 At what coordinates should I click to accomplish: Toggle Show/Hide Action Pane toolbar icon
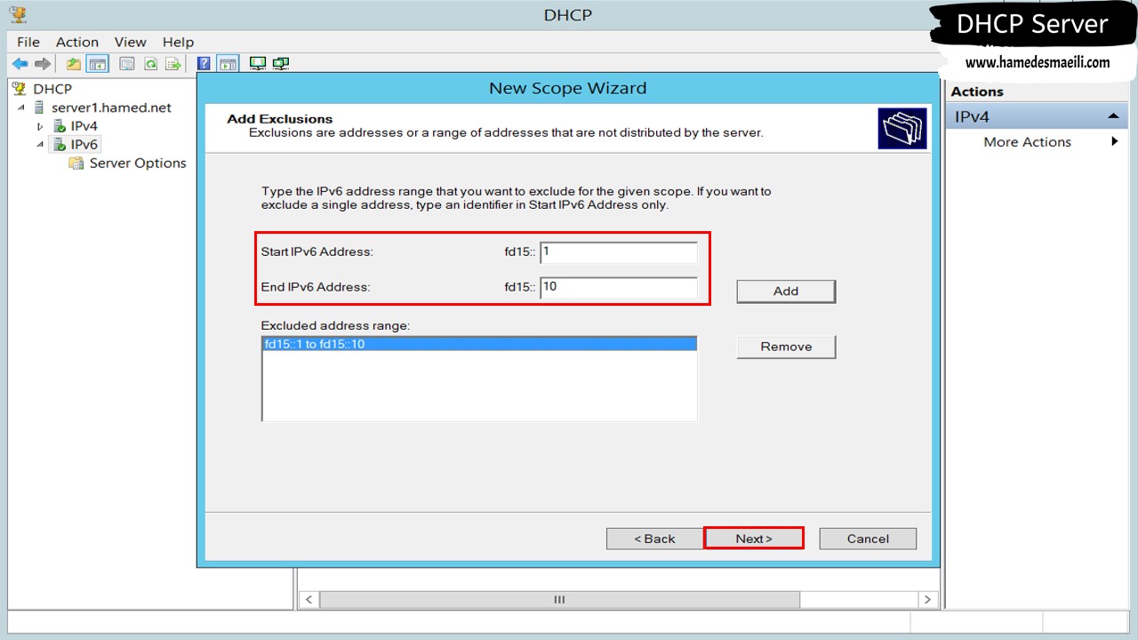click(228, 64)
